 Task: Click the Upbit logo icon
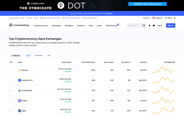19,111
